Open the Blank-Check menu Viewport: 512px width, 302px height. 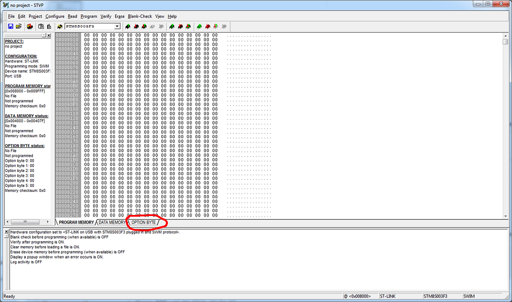[x=140, y=16]
